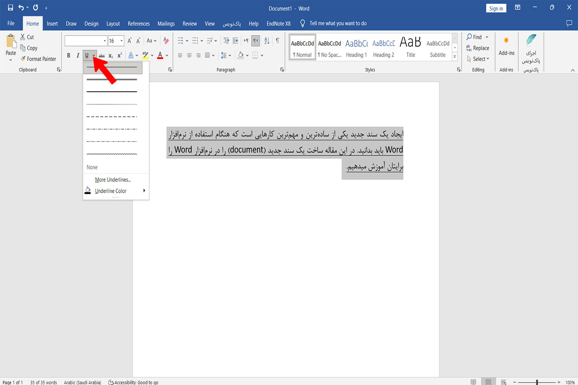Screen dimensions: 578x385
Task: Align text to the left
Action: coord(180,55)
